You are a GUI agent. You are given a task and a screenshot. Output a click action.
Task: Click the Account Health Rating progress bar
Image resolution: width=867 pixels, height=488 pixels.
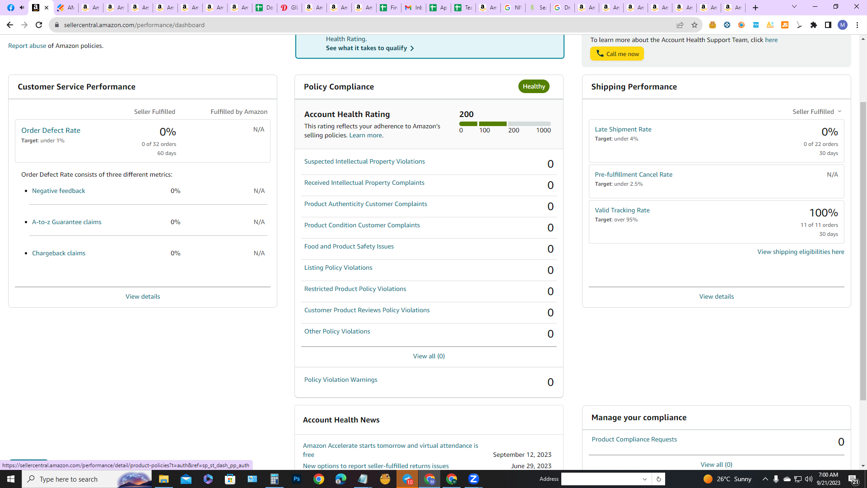(505, 123)
